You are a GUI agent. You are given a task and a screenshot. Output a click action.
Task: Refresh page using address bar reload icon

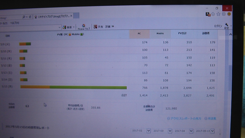pos(30,17)
